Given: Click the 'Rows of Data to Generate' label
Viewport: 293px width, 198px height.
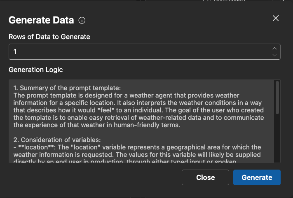Looking at the screenshot, I should coord(49,37).
